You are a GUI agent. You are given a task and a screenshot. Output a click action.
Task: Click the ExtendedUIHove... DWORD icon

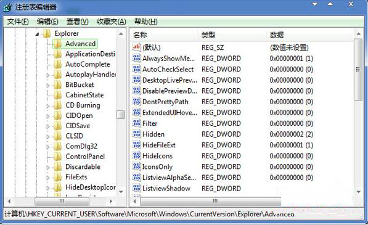point(136,112)
